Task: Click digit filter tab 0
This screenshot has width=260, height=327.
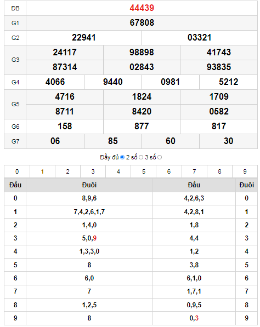Action: click(17, 171)
